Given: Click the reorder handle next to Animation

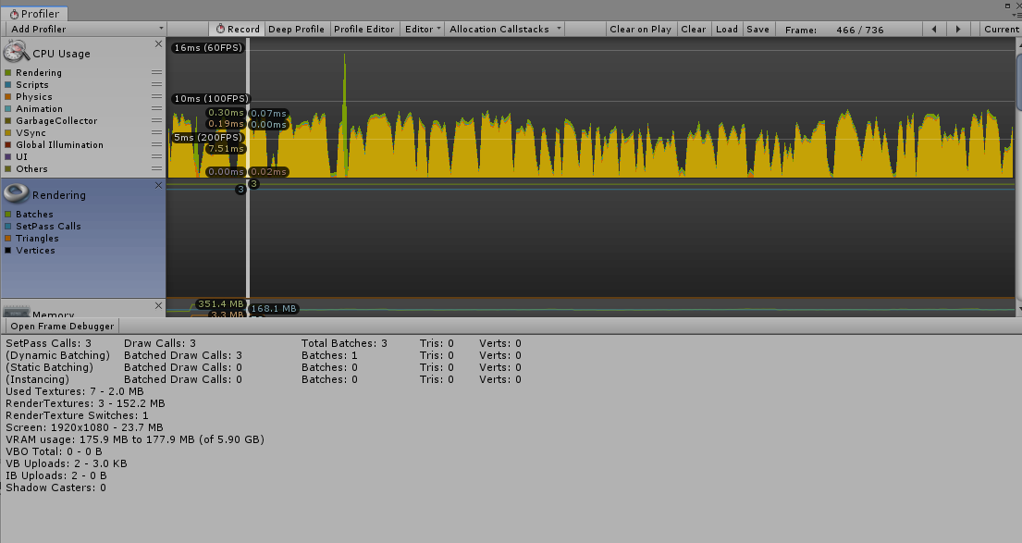Looking at the screenshot, I should (x=156, y=108).
